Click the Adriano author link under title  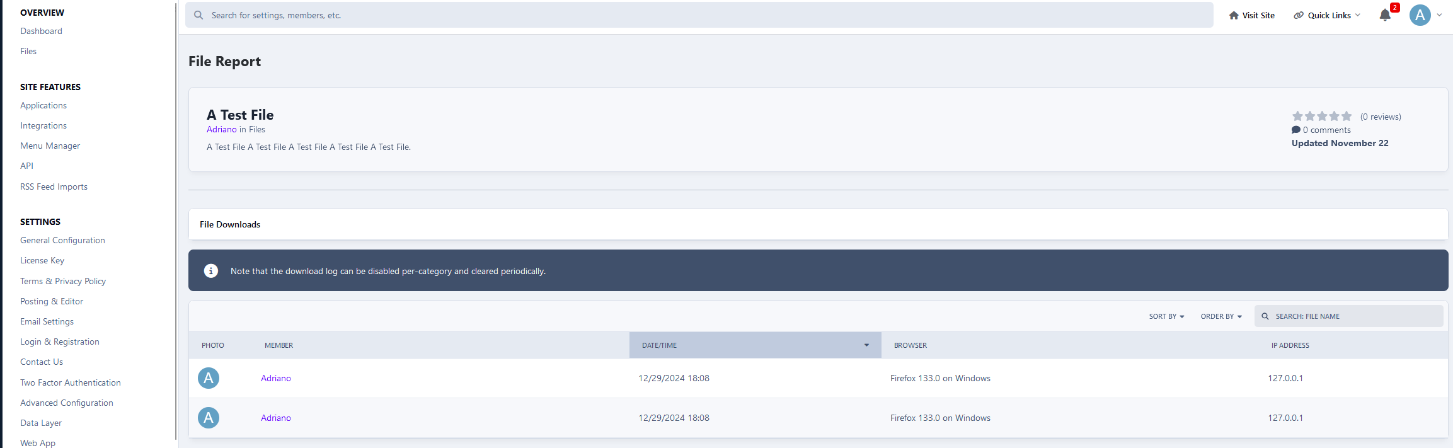(221, 129)
